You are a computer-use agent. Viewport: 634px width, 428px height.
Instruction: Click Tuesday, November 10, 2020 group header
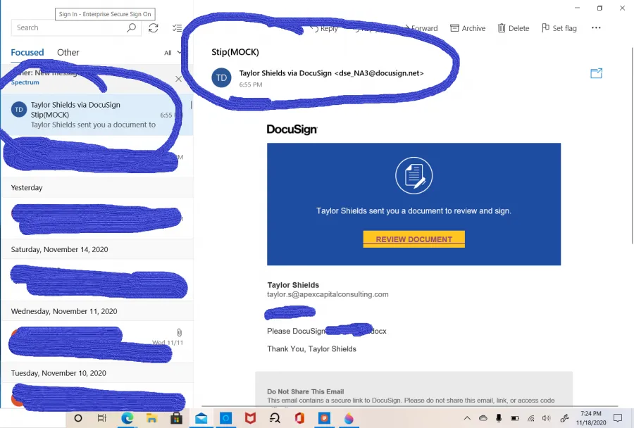(97, 373)
